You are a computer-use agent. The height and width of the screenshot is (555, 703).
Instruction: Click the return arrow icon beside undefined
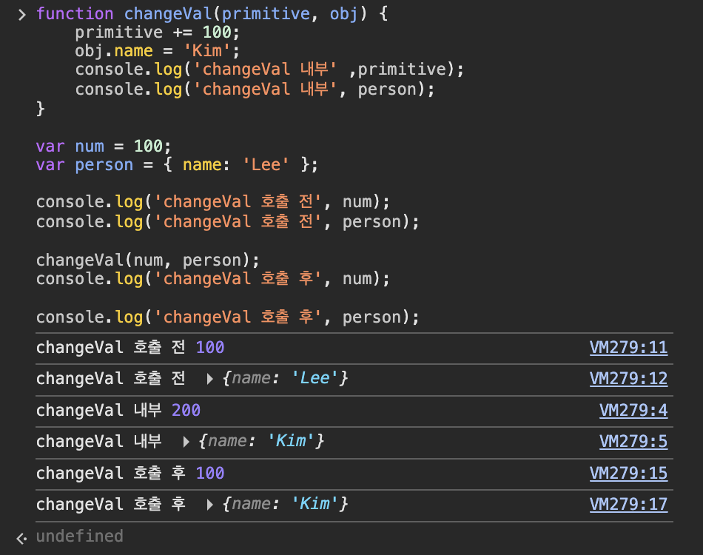22,537
